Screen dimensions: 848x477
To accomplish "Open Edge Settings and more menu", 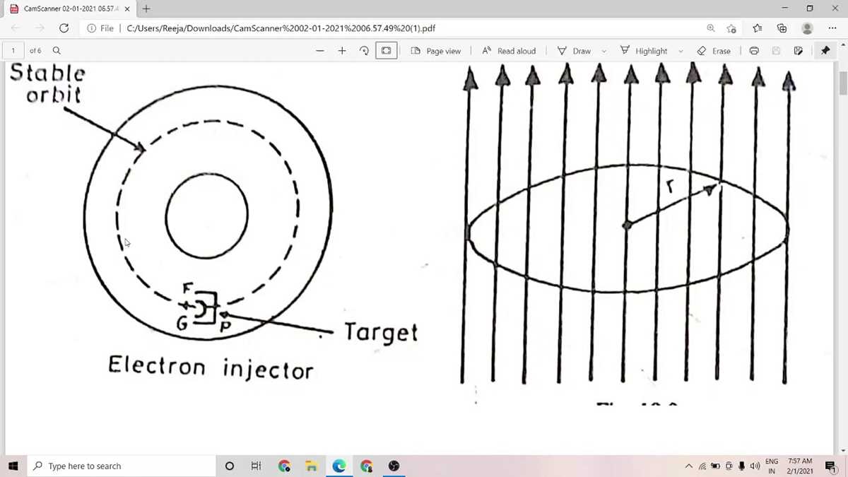I will (832, 29).
